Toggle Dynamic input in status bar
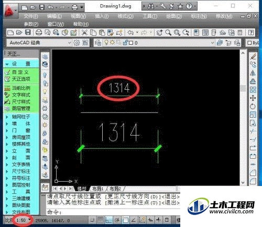Viewport: 262px width, 227px height. 150,220
